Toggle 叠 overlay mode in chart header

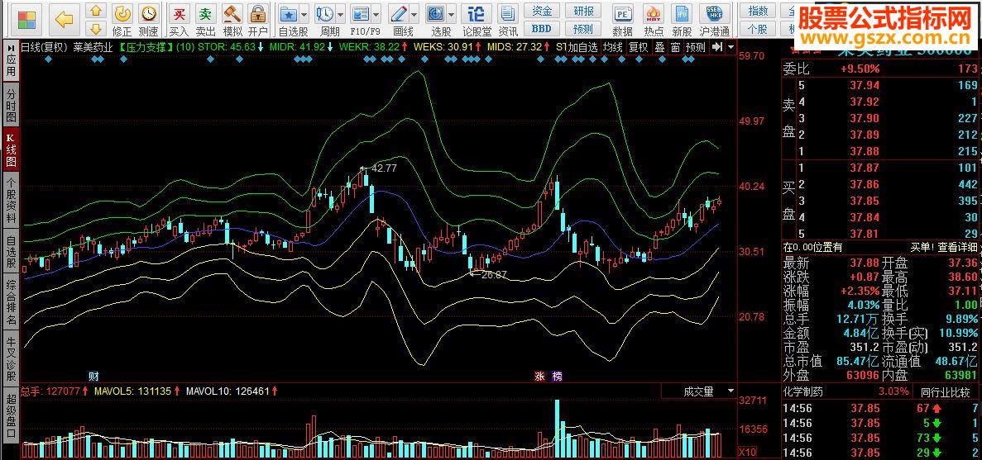click(x=659, y=47)
